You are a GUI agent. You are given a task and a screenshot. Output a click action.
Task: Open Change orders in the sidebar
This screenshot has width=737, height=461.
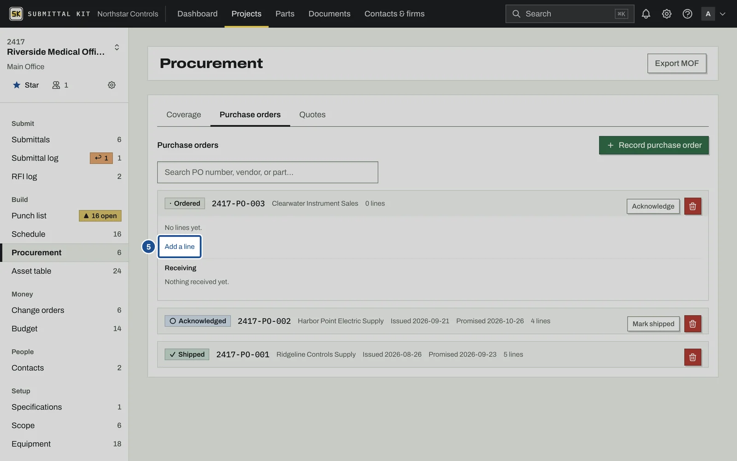pos(64,310)
